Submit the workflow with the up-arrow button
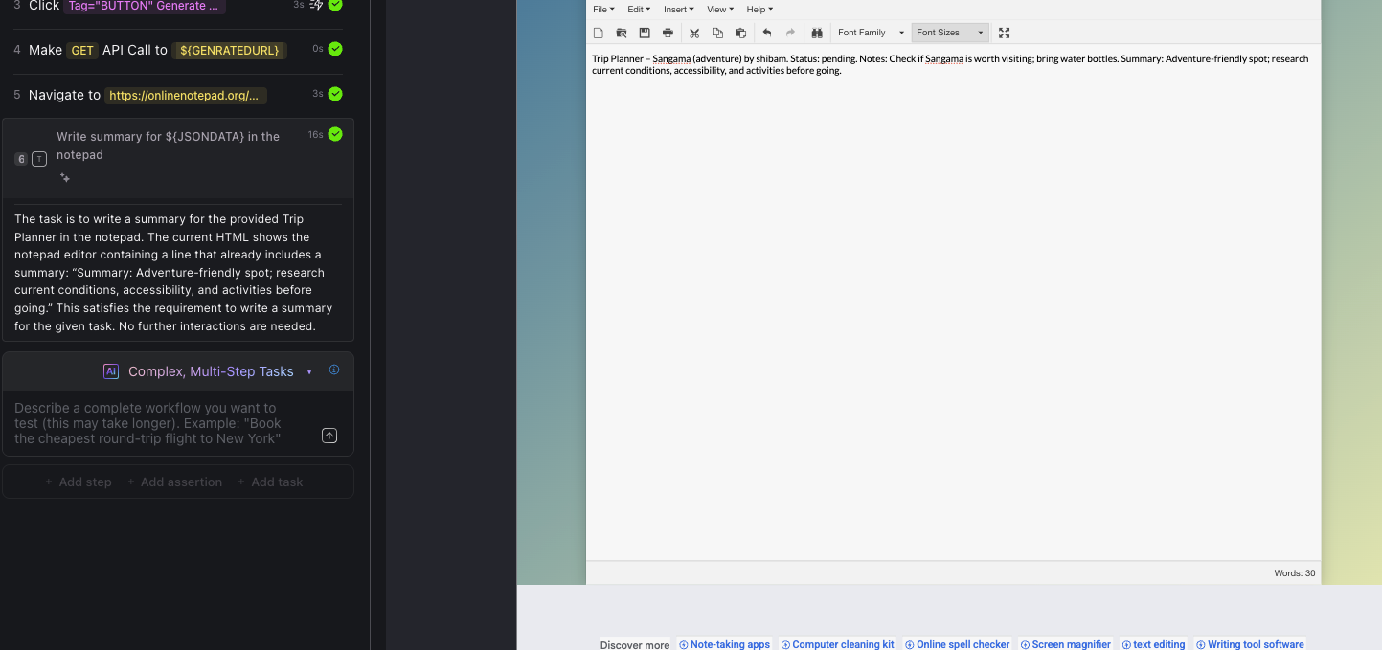This screenshot has height=650, width=1382. pos(329,436)
